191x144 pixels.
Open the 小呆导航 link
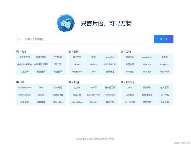[x=164, y=102]
